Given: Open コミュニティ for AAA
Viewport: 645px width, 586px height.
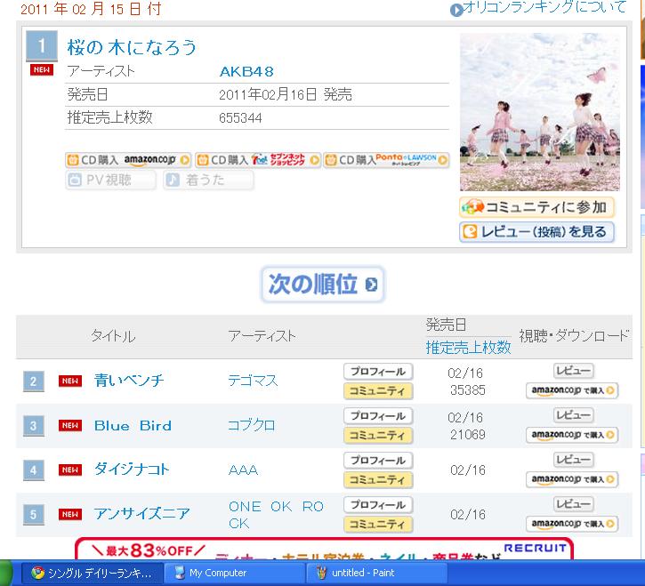Looking at the screenshot, I should 378,480.
